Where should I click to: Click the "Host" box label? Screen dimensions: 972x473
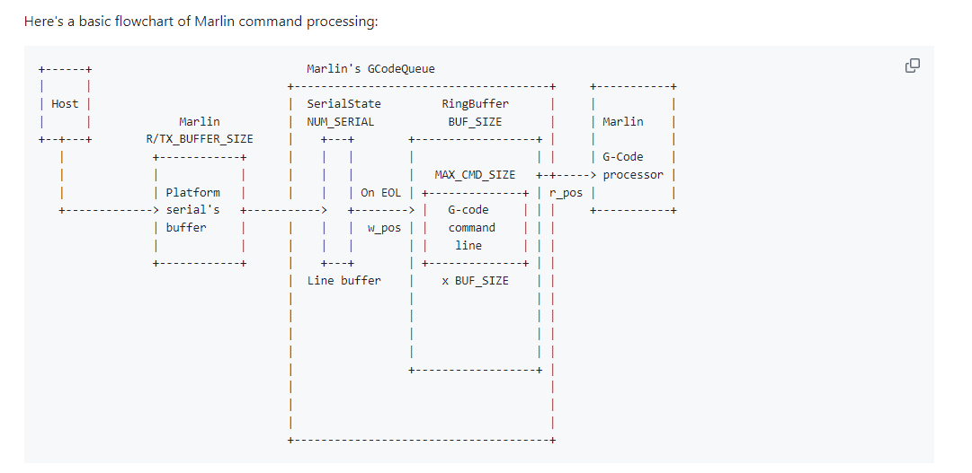[x=65, y=104]
